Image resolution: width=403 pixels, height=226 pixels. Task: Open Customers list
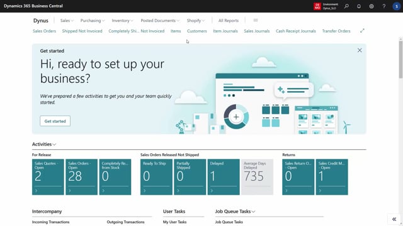(196, 31)
